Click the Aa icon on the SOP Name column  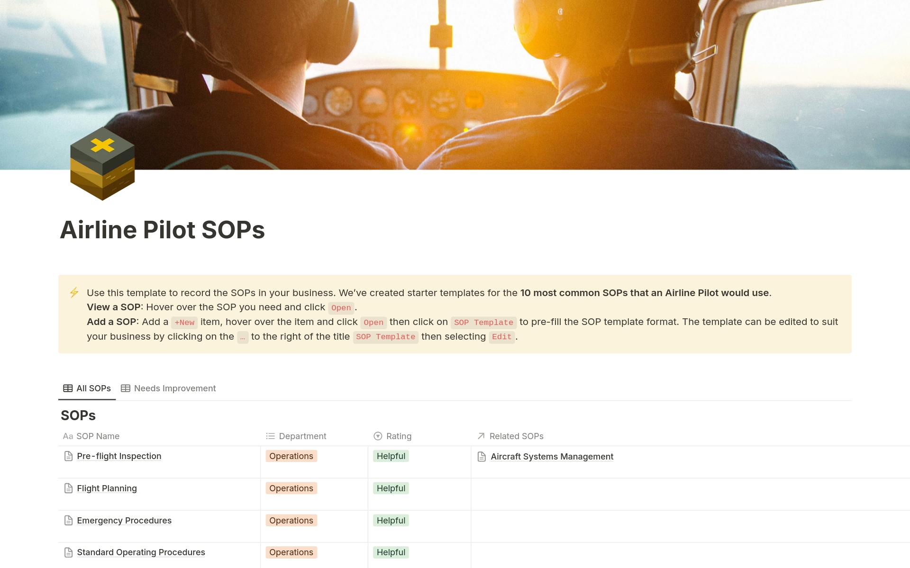click(68, 436)
